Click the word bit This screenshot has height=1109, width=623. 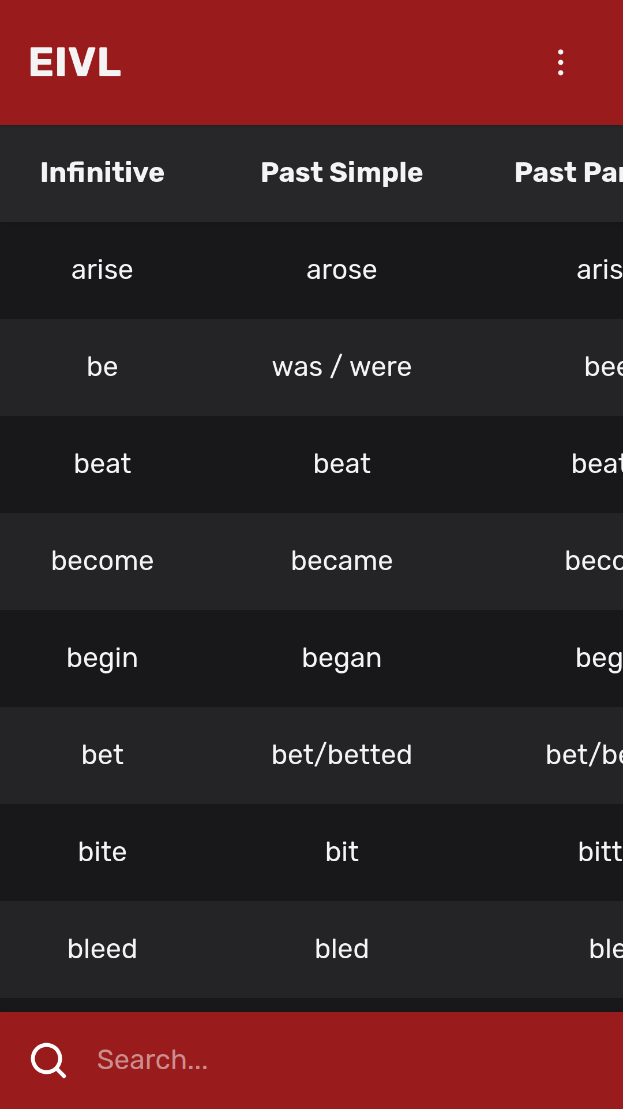click(x=341, y=852)
